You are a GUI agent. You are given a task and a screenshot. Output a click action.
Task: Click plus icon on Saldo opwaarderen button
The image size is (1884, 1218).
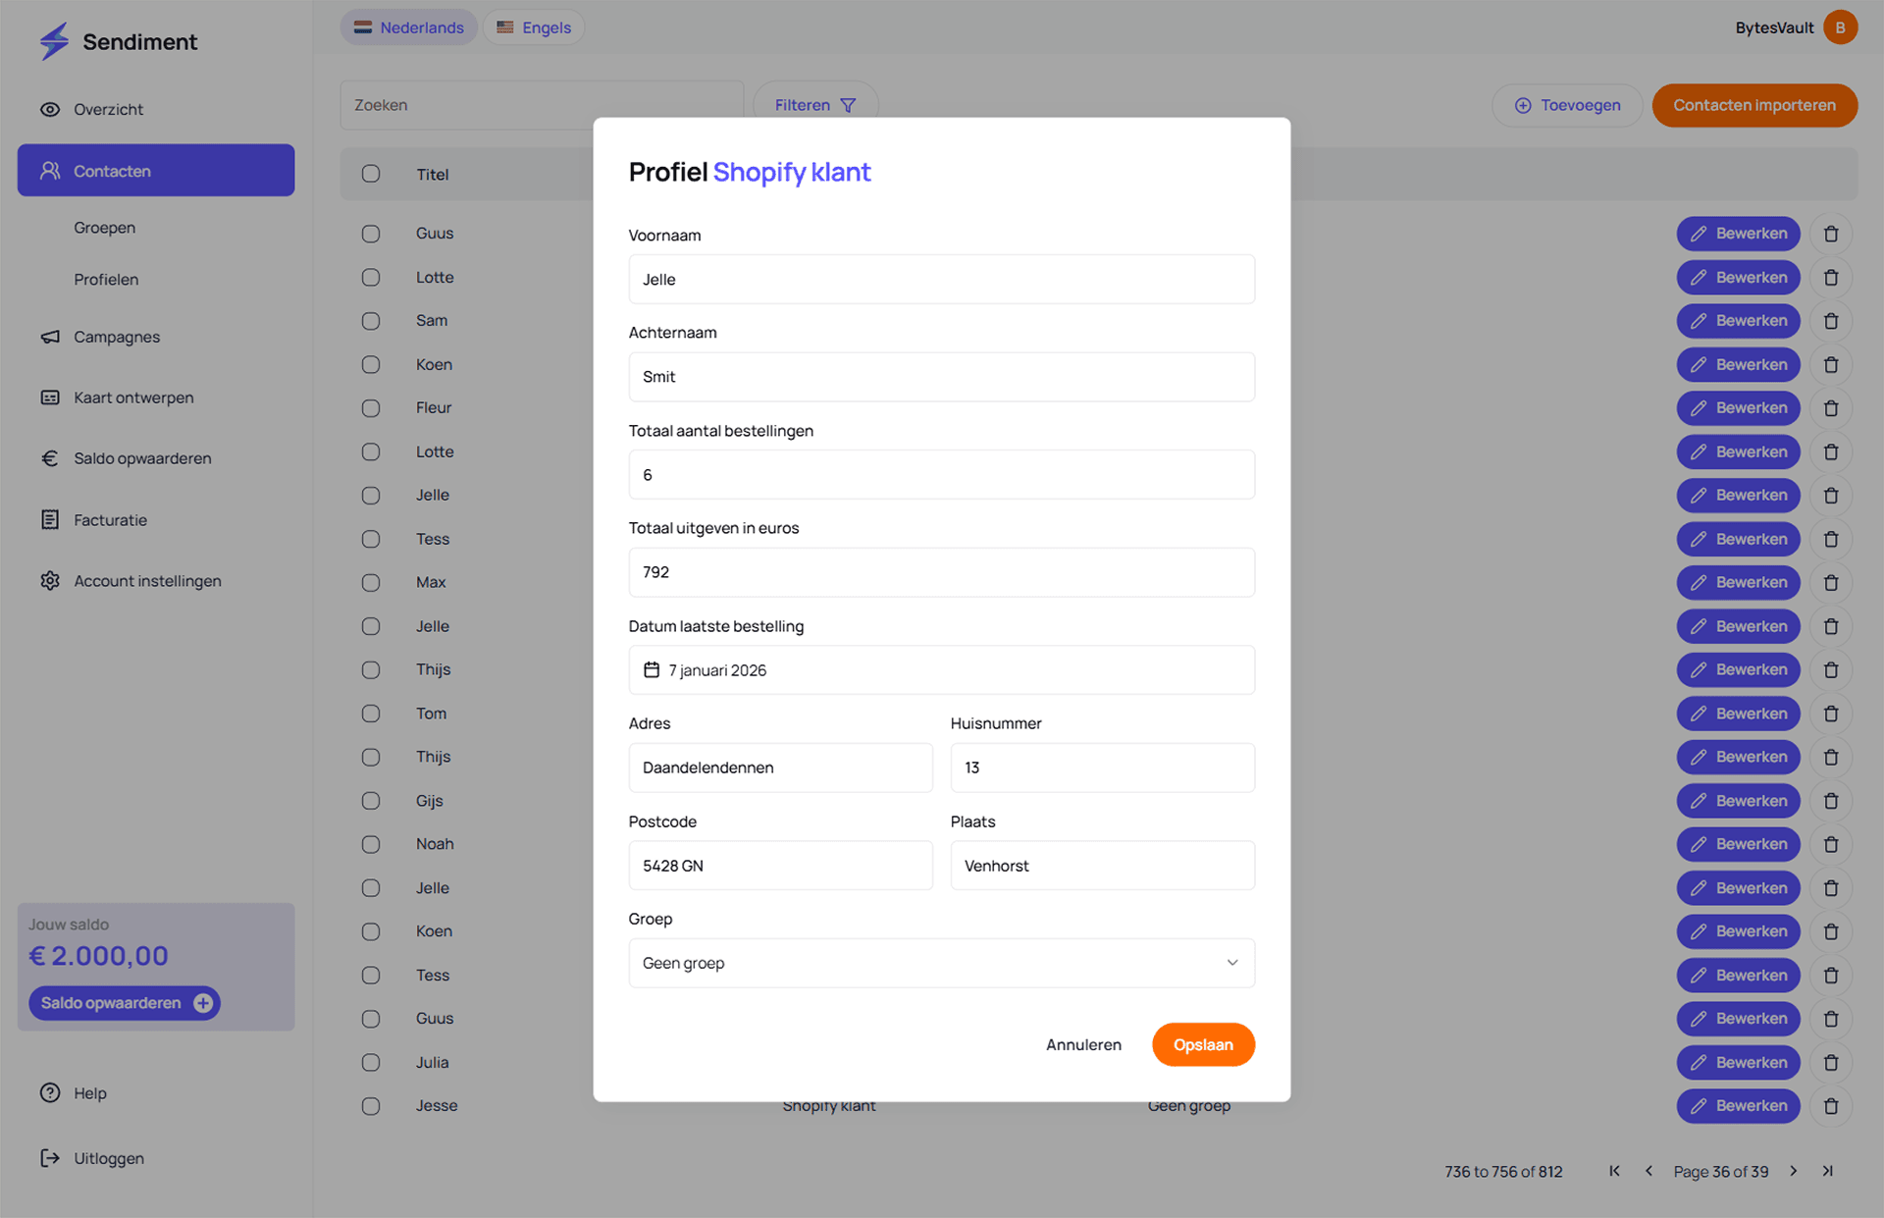(203, 1003)
